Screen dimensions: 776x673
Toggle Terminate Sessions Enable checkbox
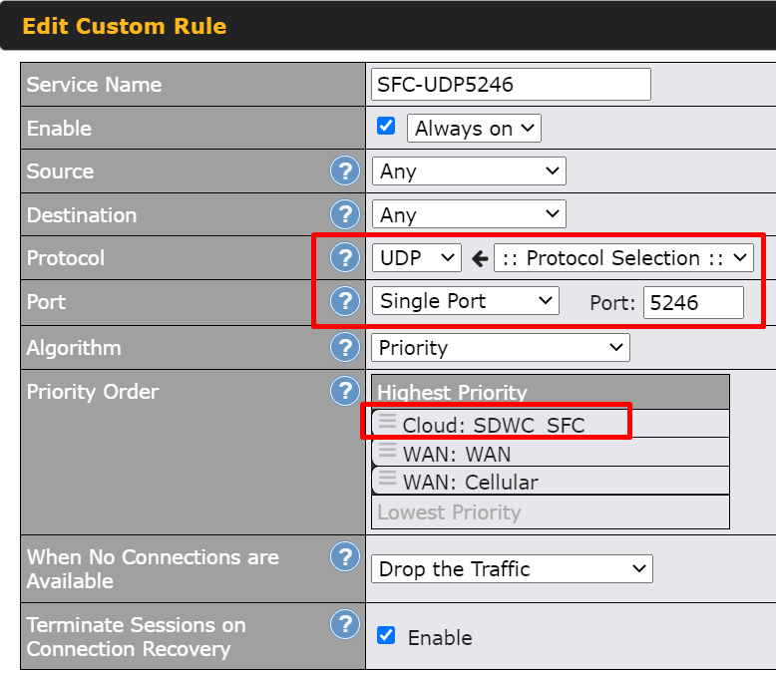[386, 636]
